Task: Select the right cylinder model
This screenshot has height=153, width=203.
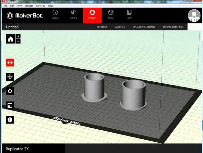Action: click(134, 95)
